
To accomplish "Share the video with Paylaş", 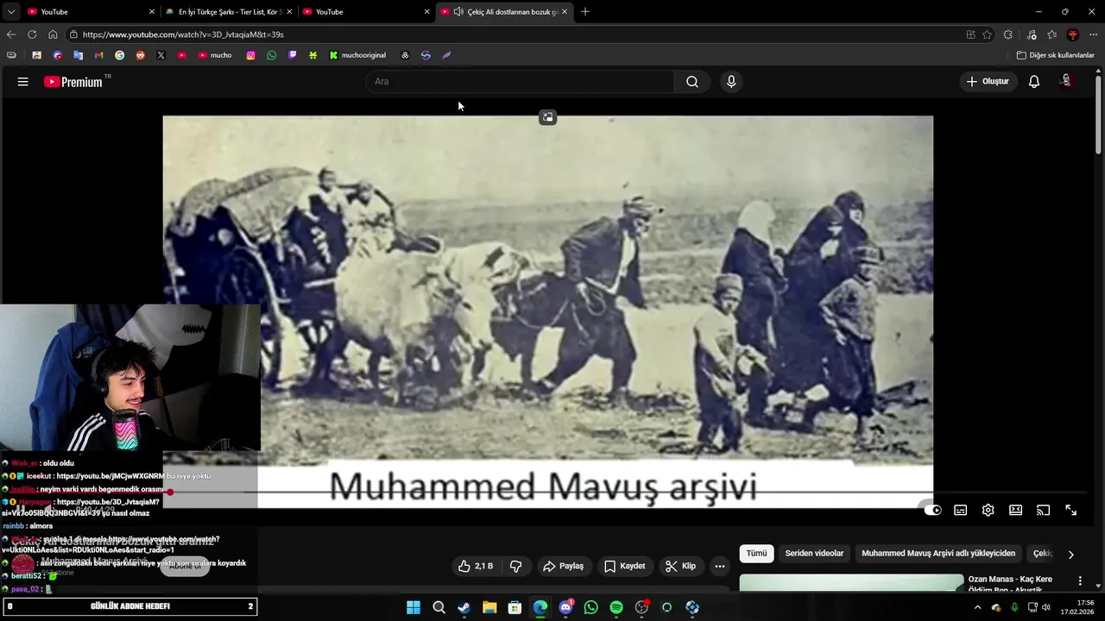I will (x=563, y=566).
